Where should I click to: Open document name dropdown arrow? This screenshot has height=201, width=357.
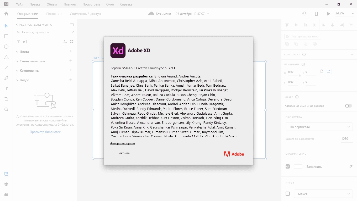click(x=208, y=14)
